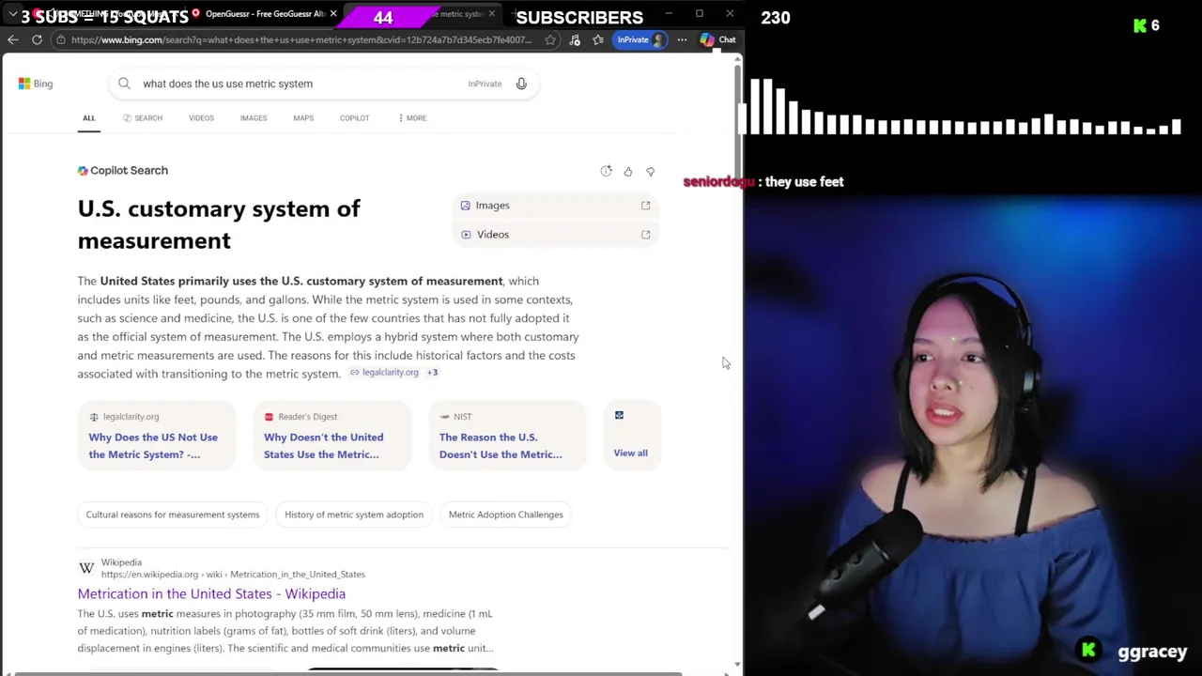Screen dimensions: 1202x676
Task: Switch to the COPILOT tab
Action: coord(354,118)
